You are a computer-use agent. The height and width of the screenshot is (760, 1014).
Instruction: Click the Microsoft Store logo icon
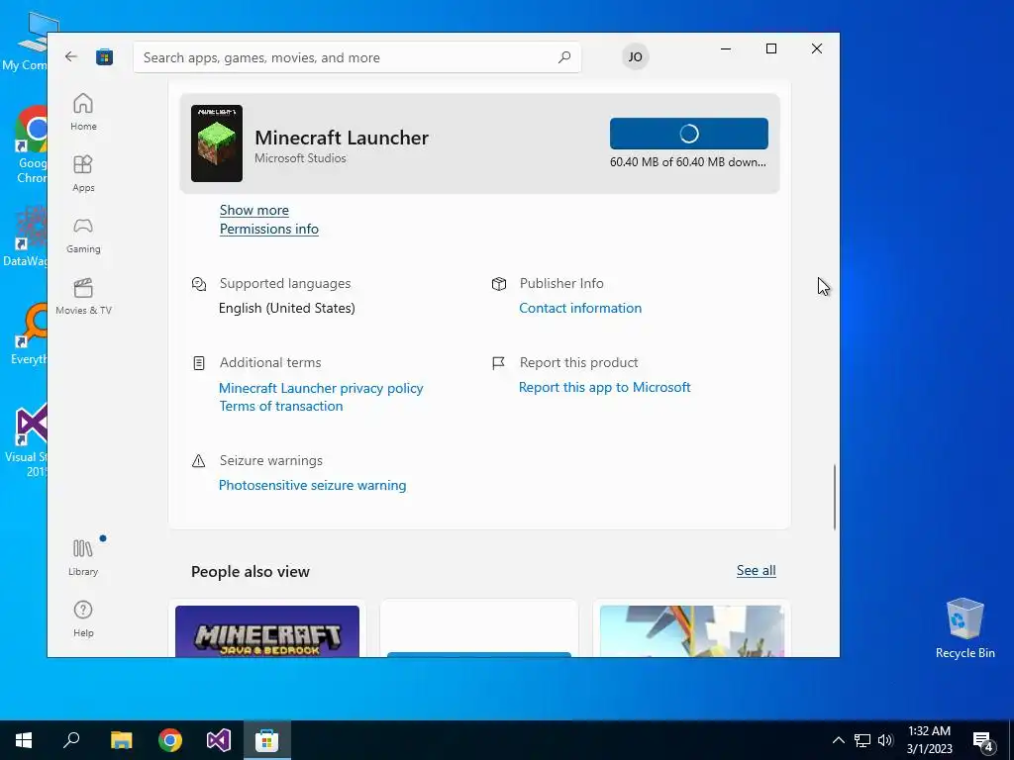tap(105, 57)
